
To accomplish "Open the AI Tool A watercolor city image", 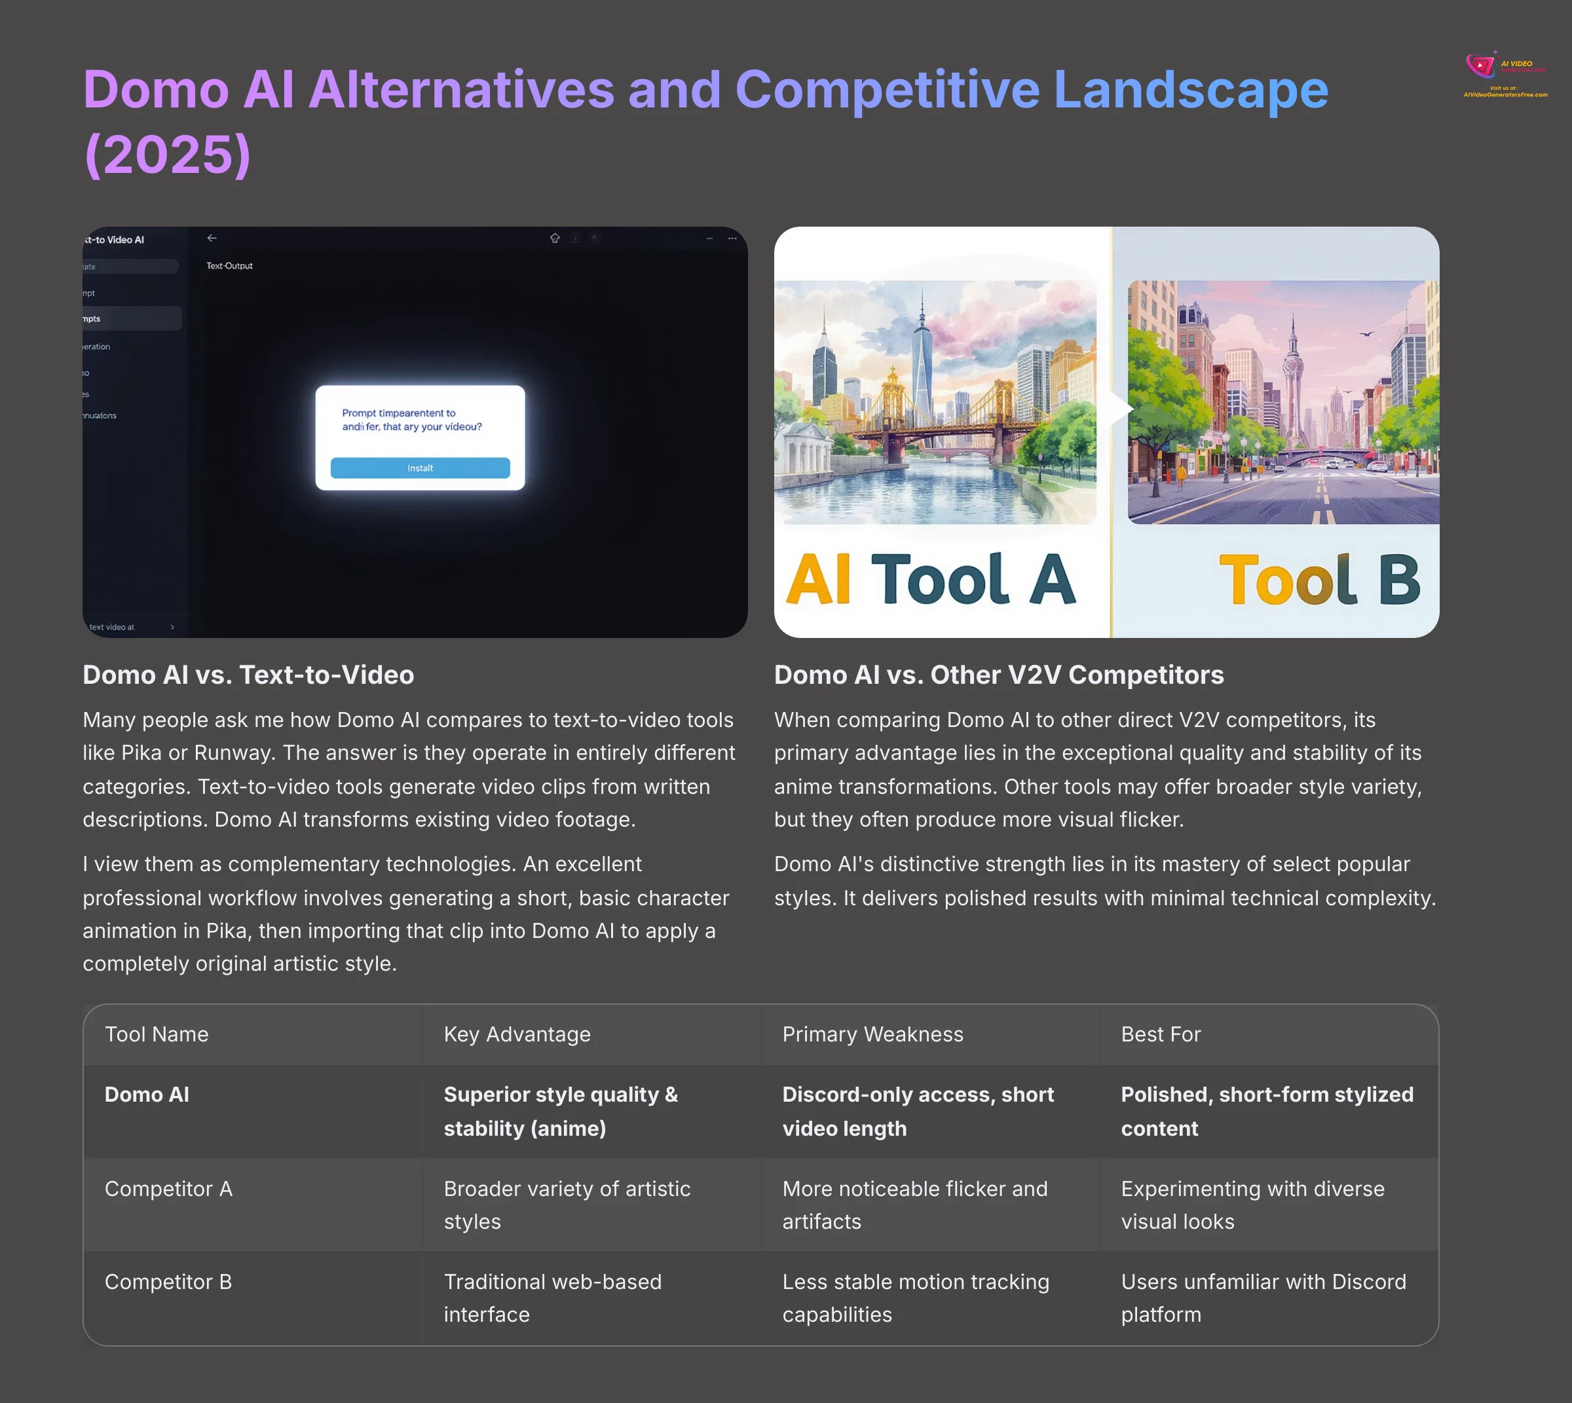I will tap(935, 402).
